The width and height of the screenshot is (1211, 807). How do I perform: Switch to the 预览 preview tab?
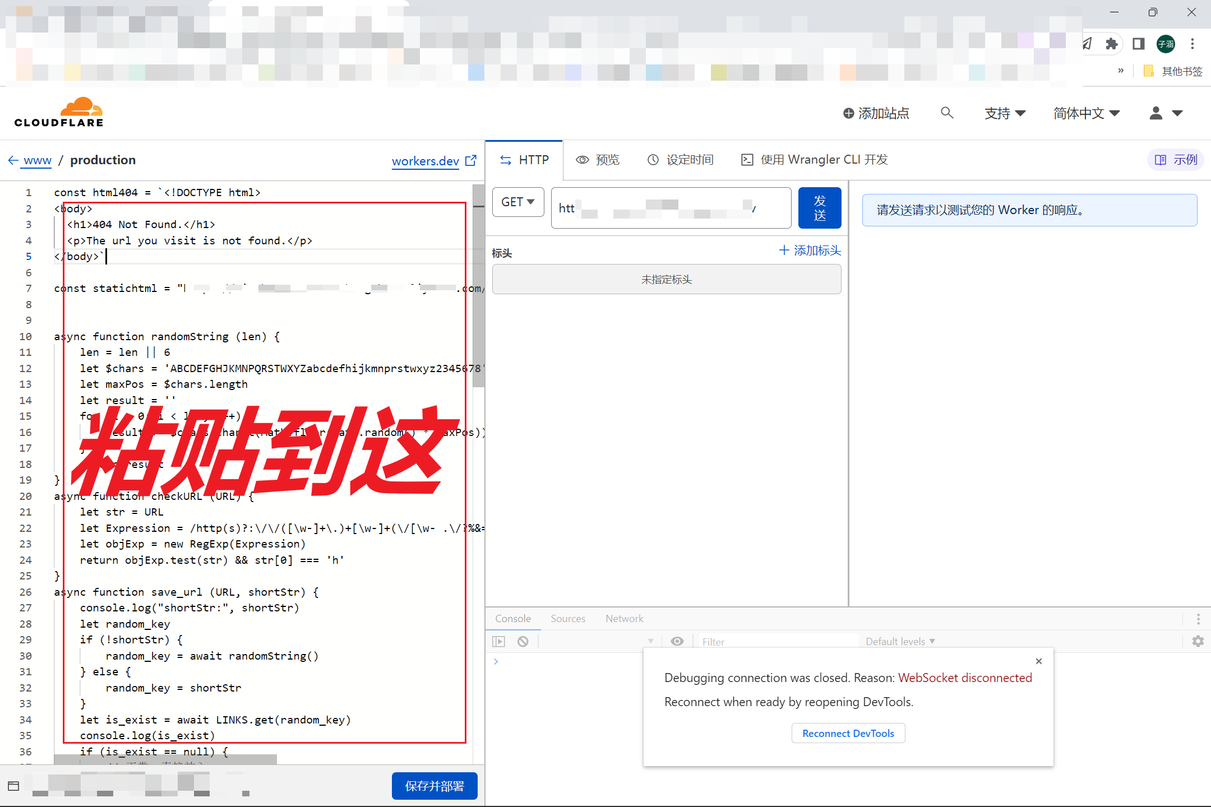click(598, 160)
